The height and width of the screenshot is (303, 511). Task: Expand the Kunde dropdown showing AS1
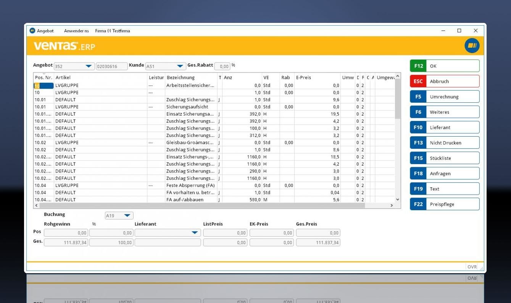[x=180, y=66]
